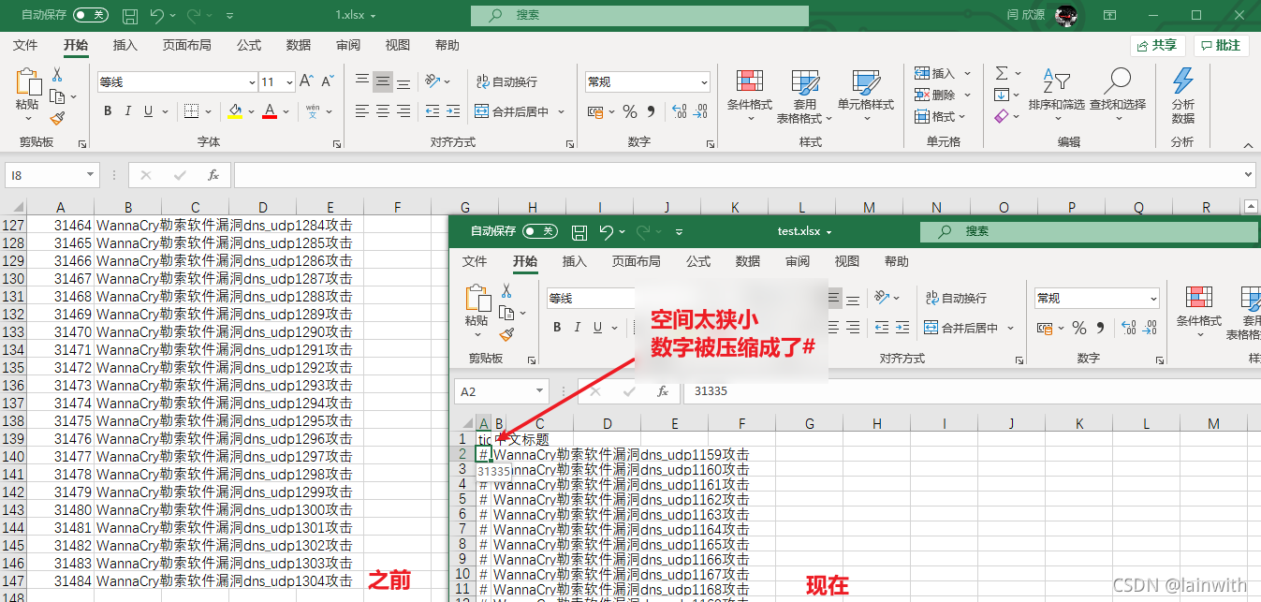Switch to 插入 Insert tab in 1.xlsx
Image resolution: width=1261 pixels, height=602 pixels.
coord(125,45)
